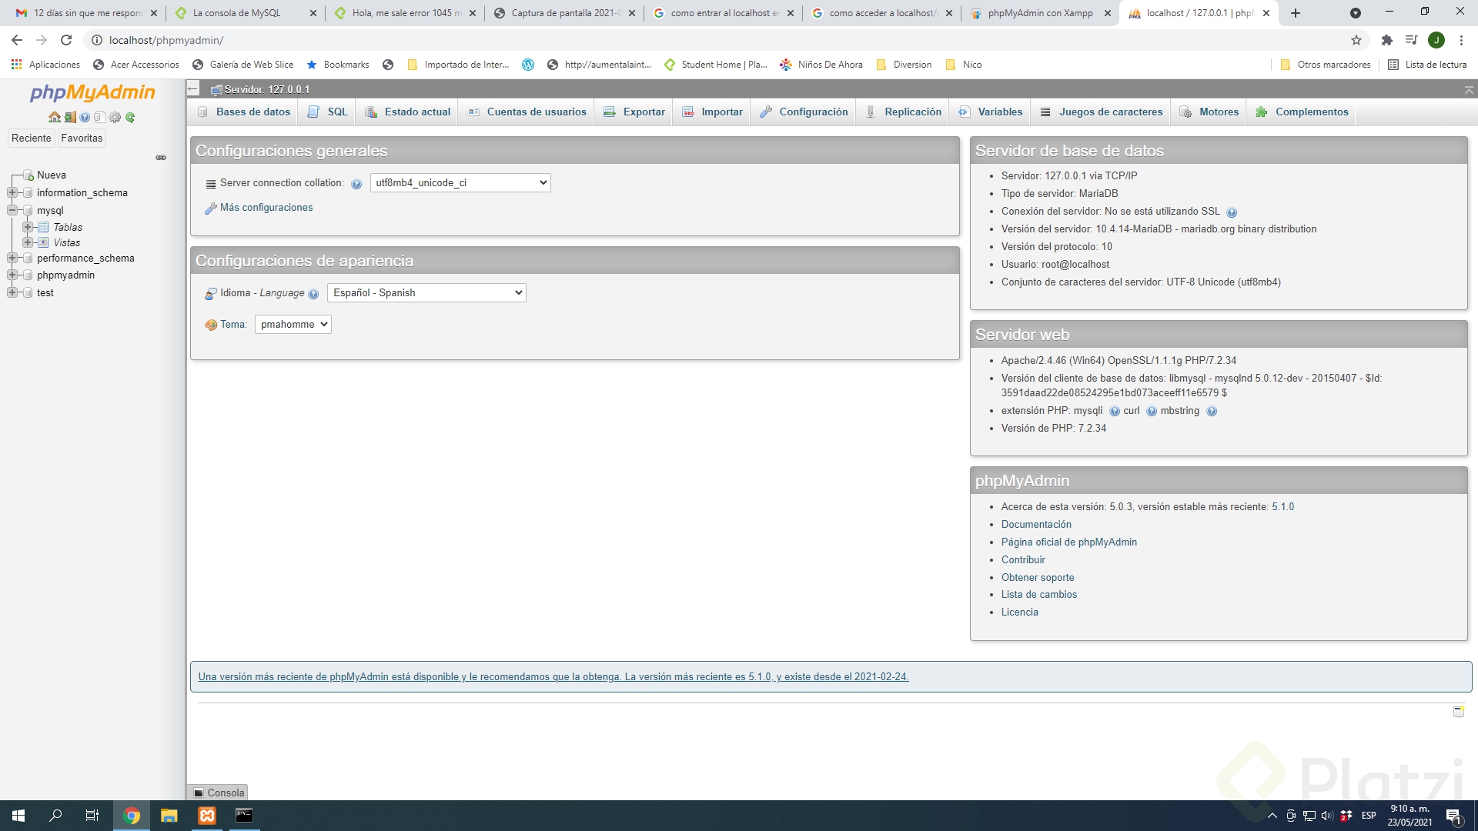Image resolution: width=1478 pixels, height=831 pixels.
Task: Click the Obtener soporte link
Action: click(x=1038, y=578)
